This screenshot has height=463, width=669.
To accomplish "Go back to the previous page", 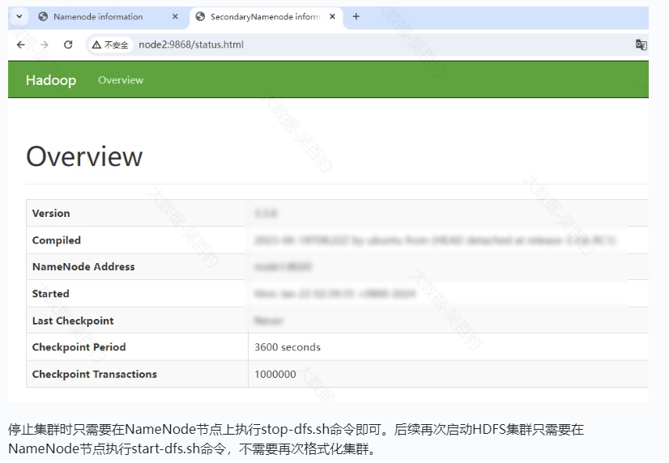I will click(x=21, y=45).
